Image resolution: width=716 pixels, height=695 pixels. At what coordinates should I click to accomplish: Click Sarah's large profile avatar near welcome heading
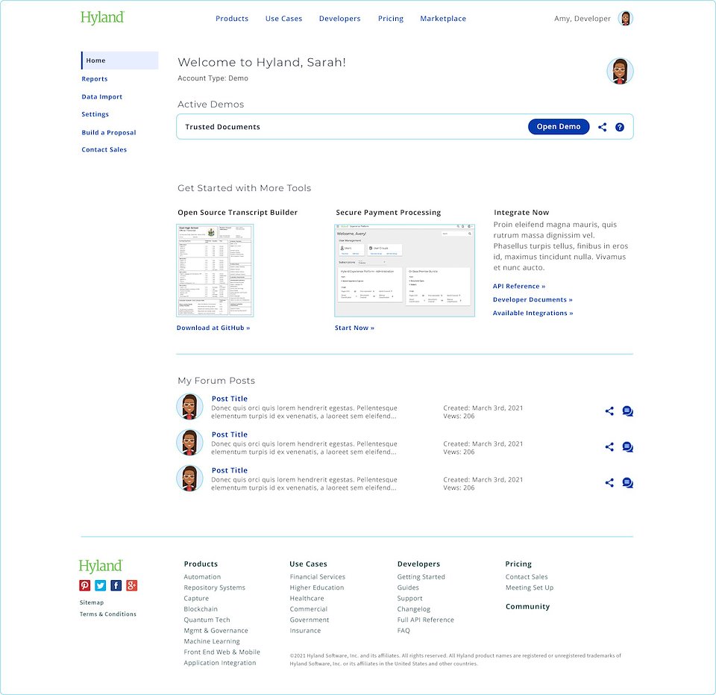(620, 71)
